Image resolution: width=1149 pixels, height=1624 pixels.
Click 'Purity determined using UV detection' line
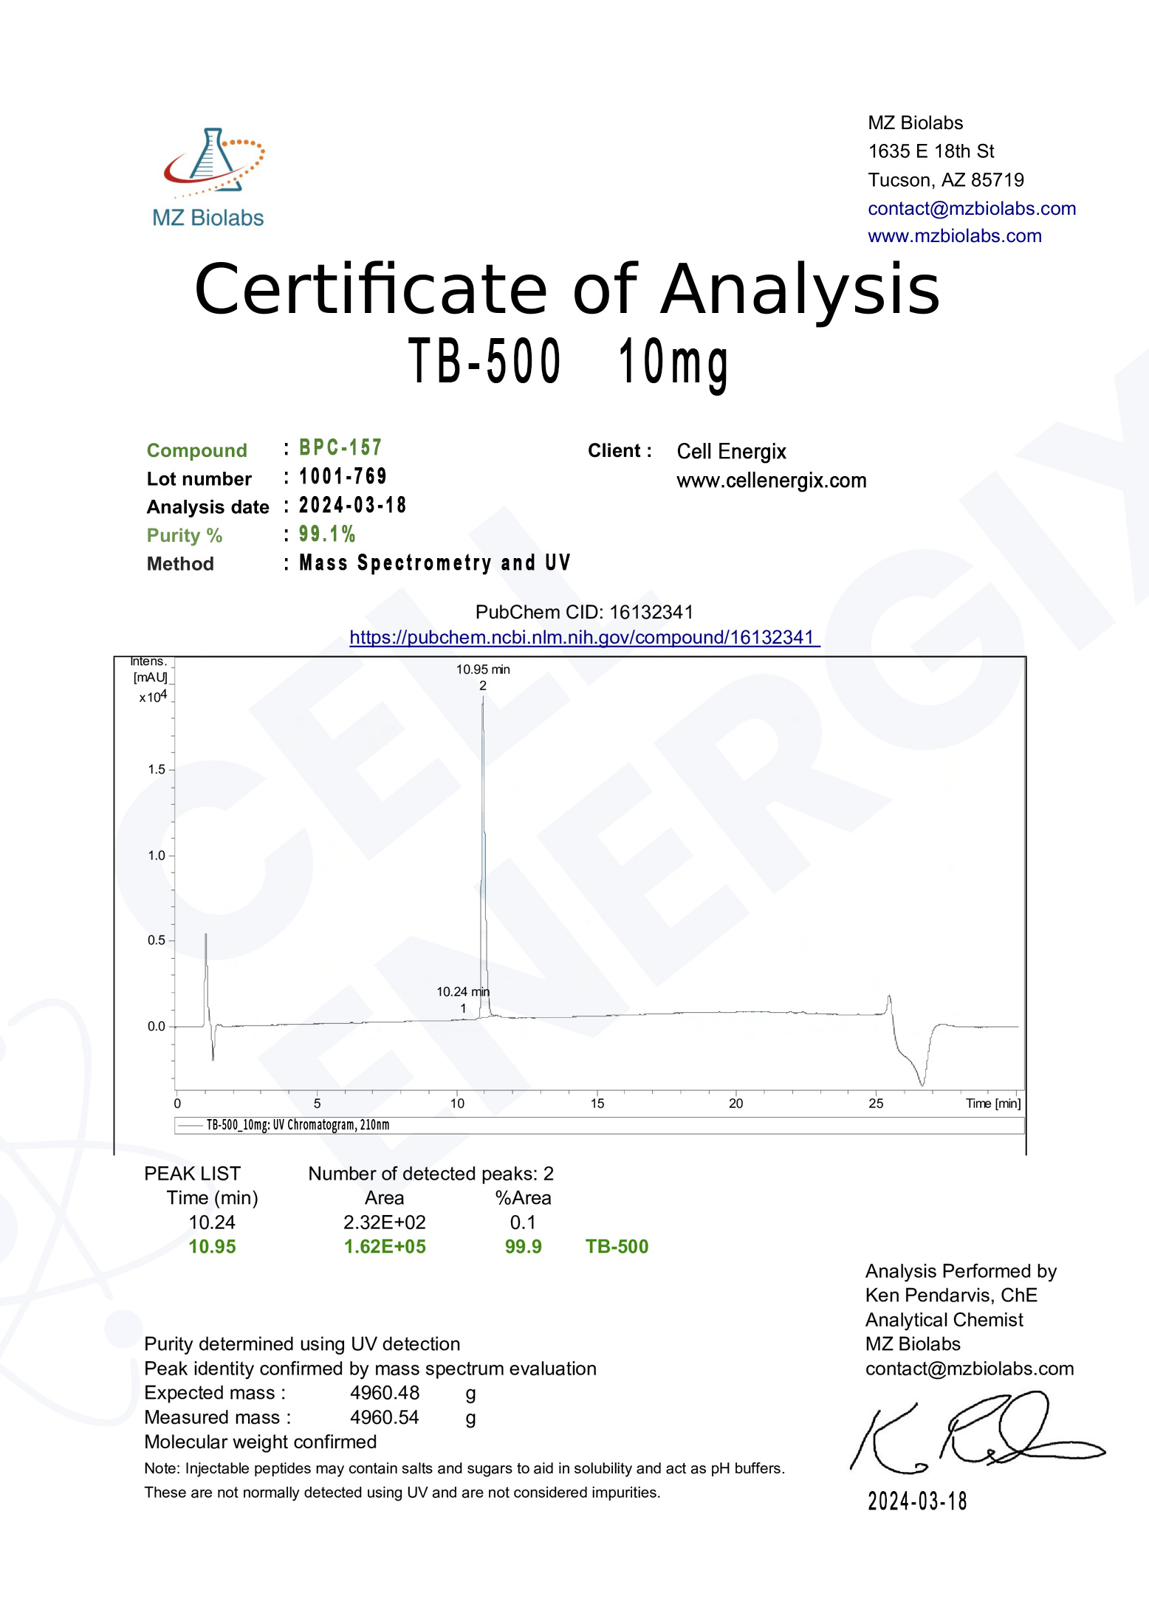coord(302,1343)
